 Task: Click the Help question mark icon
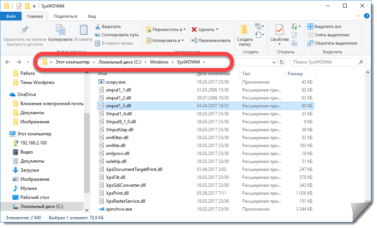click(x=366, y=16)
